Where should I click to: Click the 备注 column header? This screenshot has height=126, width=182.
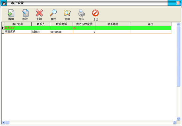[151, 24]
